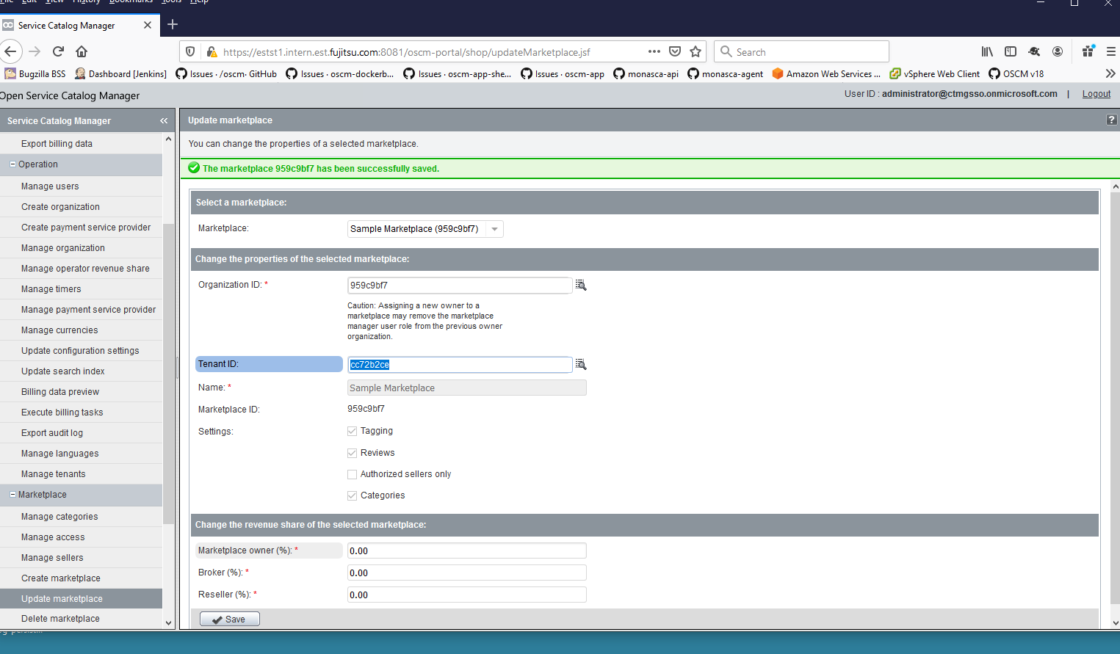
Task: Open the Marketplace selection dropdown
Action: pos(495,228)
